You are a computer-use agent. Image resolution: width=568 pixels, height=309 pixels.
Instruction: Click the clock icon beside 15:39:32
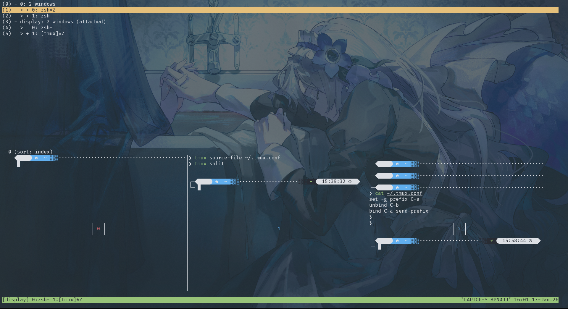click(350, 182)
